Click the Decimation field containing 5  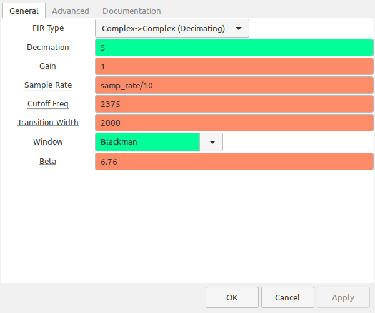tap(234, 48)
